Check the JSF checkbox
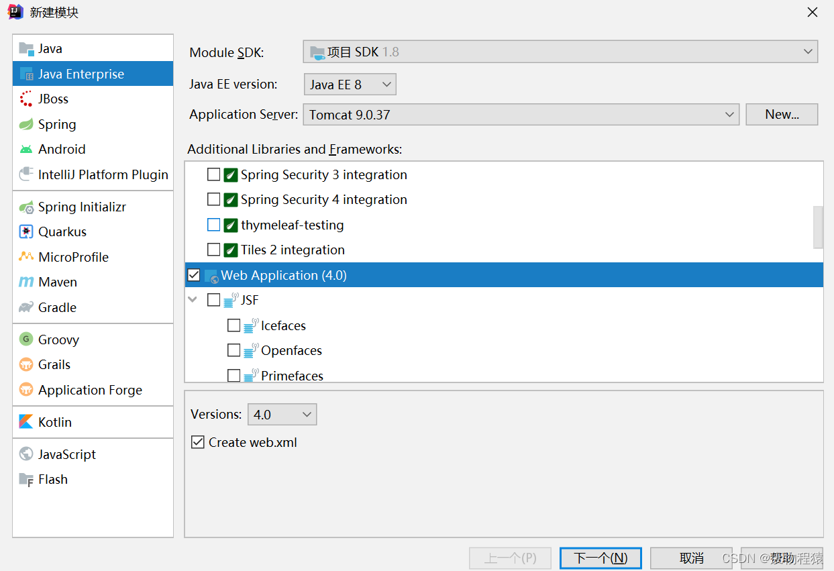834x571 pixels. [213, 300]
